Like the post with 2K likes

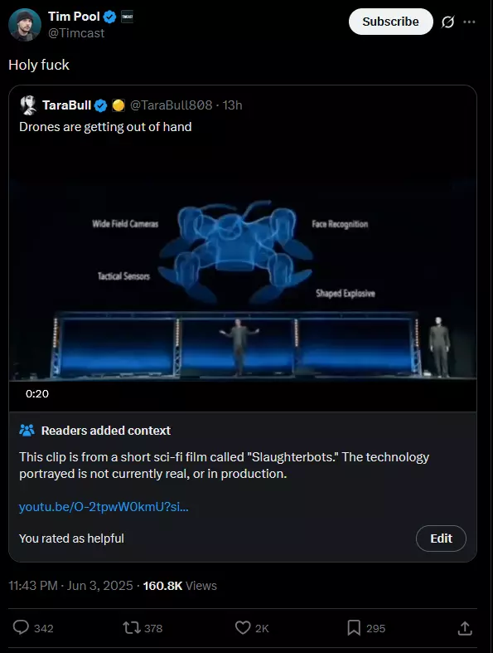[243, 627]
